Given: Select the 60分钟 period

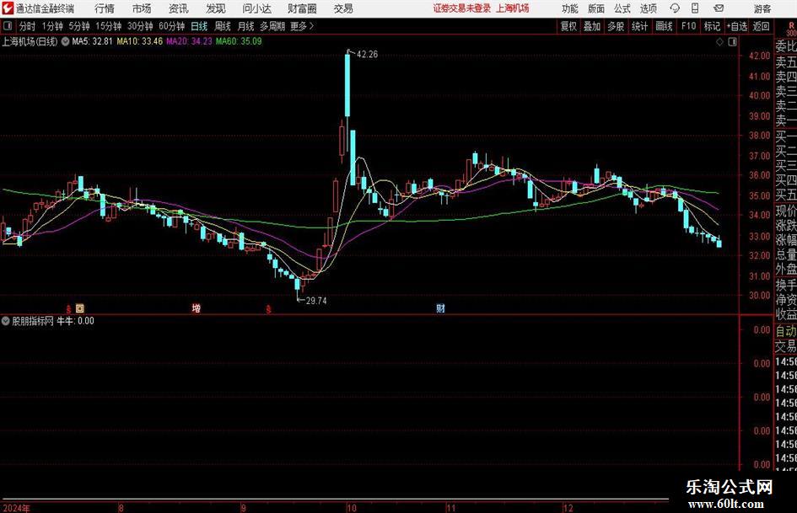Looking at the screenshot, I should point(172,26).
